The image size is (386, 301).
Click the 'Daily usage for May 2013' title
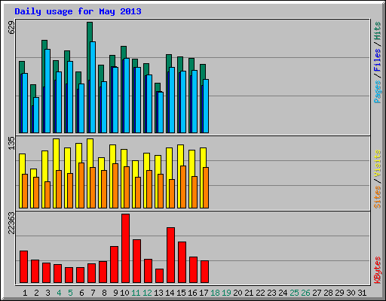pyautogui.click(x=78, y=12)
